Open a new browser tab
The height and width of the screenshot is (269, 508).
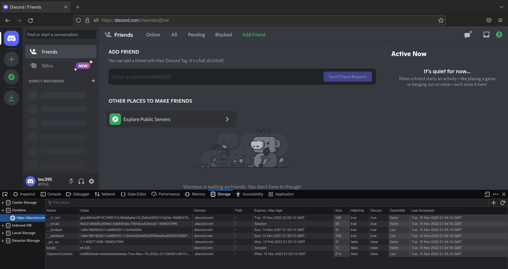[78, 7]
